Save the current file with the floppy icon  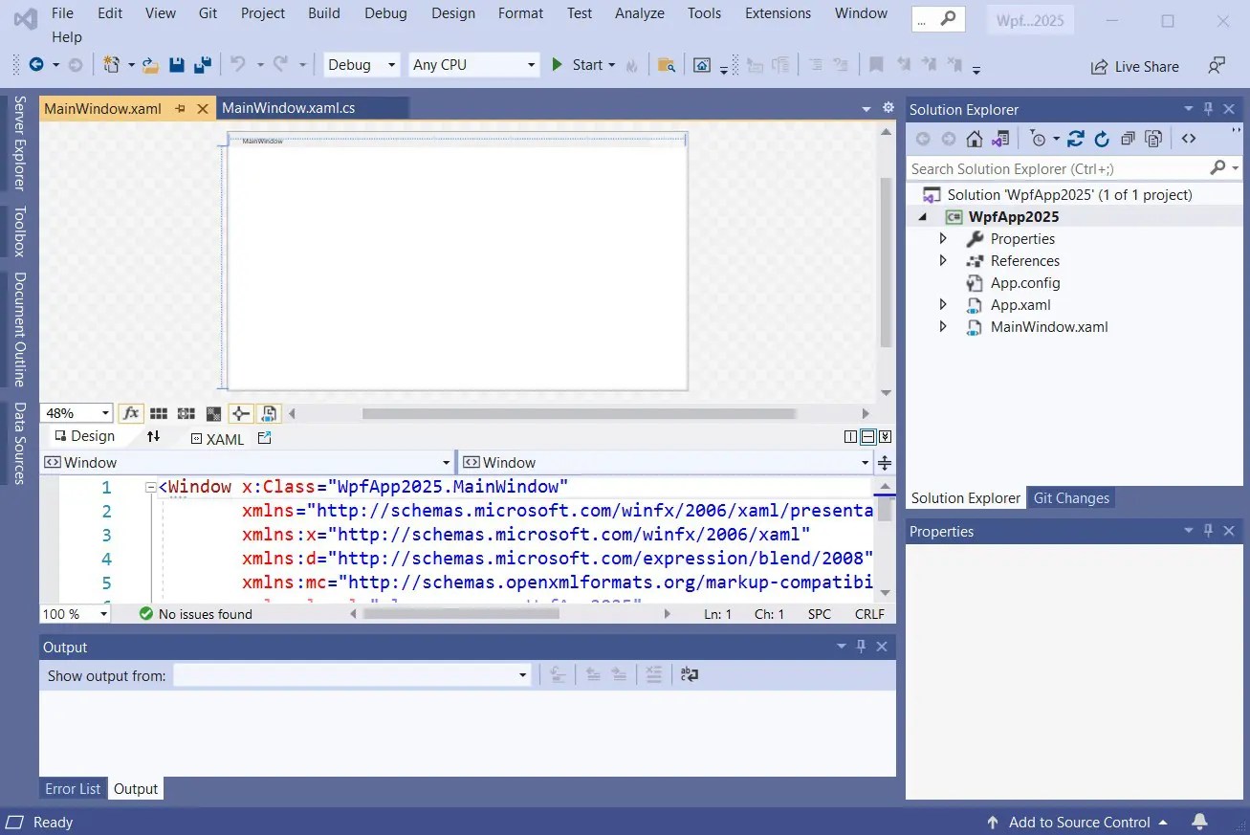(176, 65)
